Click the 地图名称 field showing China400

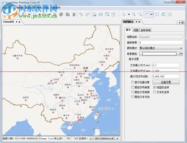(161, 37)
